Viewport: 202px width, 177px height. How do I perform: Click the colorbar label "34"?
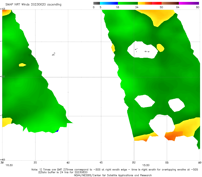[137, 7]
